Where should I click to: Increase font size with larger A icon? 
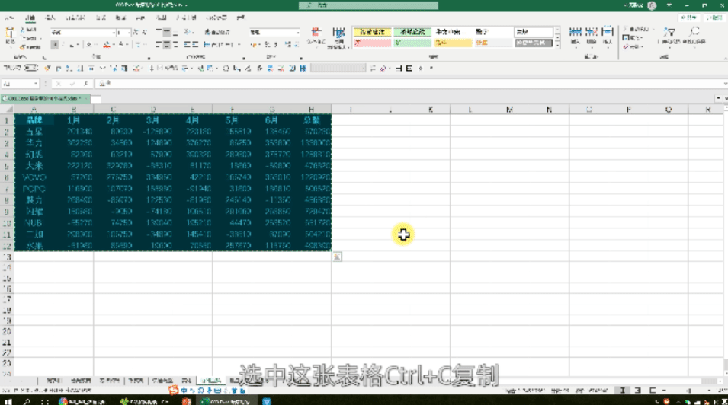point(136,33)
